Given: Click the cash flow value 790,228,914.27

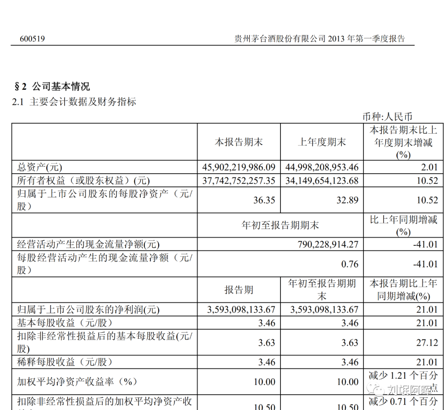Looking at the screenshot, I should point(328,244).
